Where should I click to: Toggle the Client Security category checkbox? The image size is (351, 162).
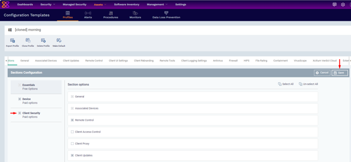(x=20, y=113)
